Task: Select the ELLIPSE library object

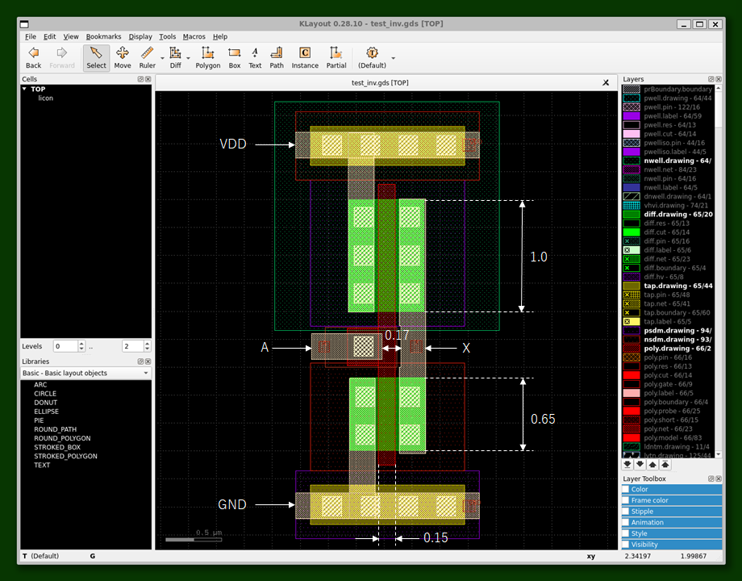Action: pyautogui.click(x=46, y=412)
